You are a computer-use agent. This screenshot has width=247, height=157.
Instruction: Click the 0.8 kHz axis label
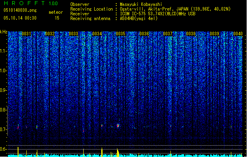tap(3, 110)
